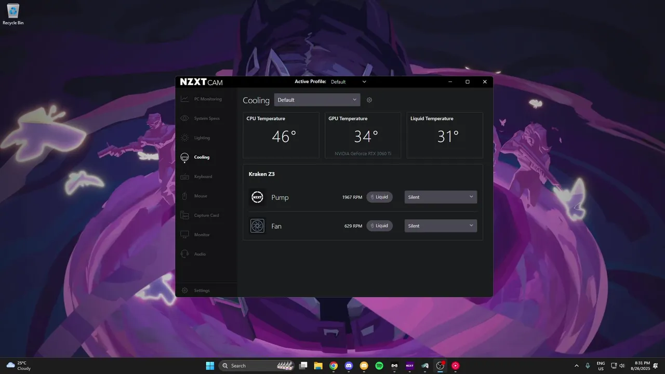Open the network tray icon

pos(614,366)
